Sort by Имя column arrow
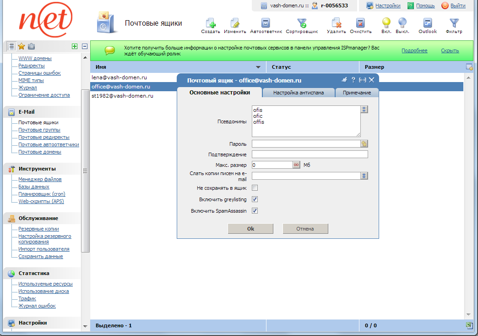The height and width of the screenshot is (336, 478). (x=259, y=67)
